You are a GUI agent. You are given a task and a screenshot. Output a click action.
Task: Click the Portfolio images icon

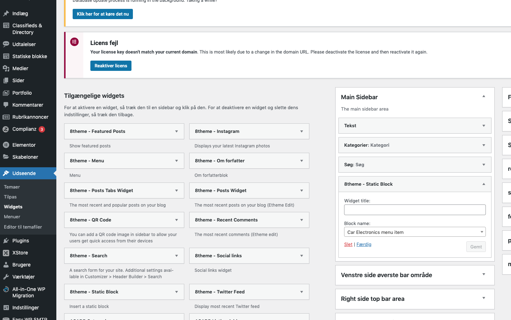click(x=6, y=93)
